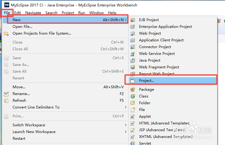The image size is (225, 145).
Task: Click the Enterprise Application Project icon
Action: coord(133,26)
